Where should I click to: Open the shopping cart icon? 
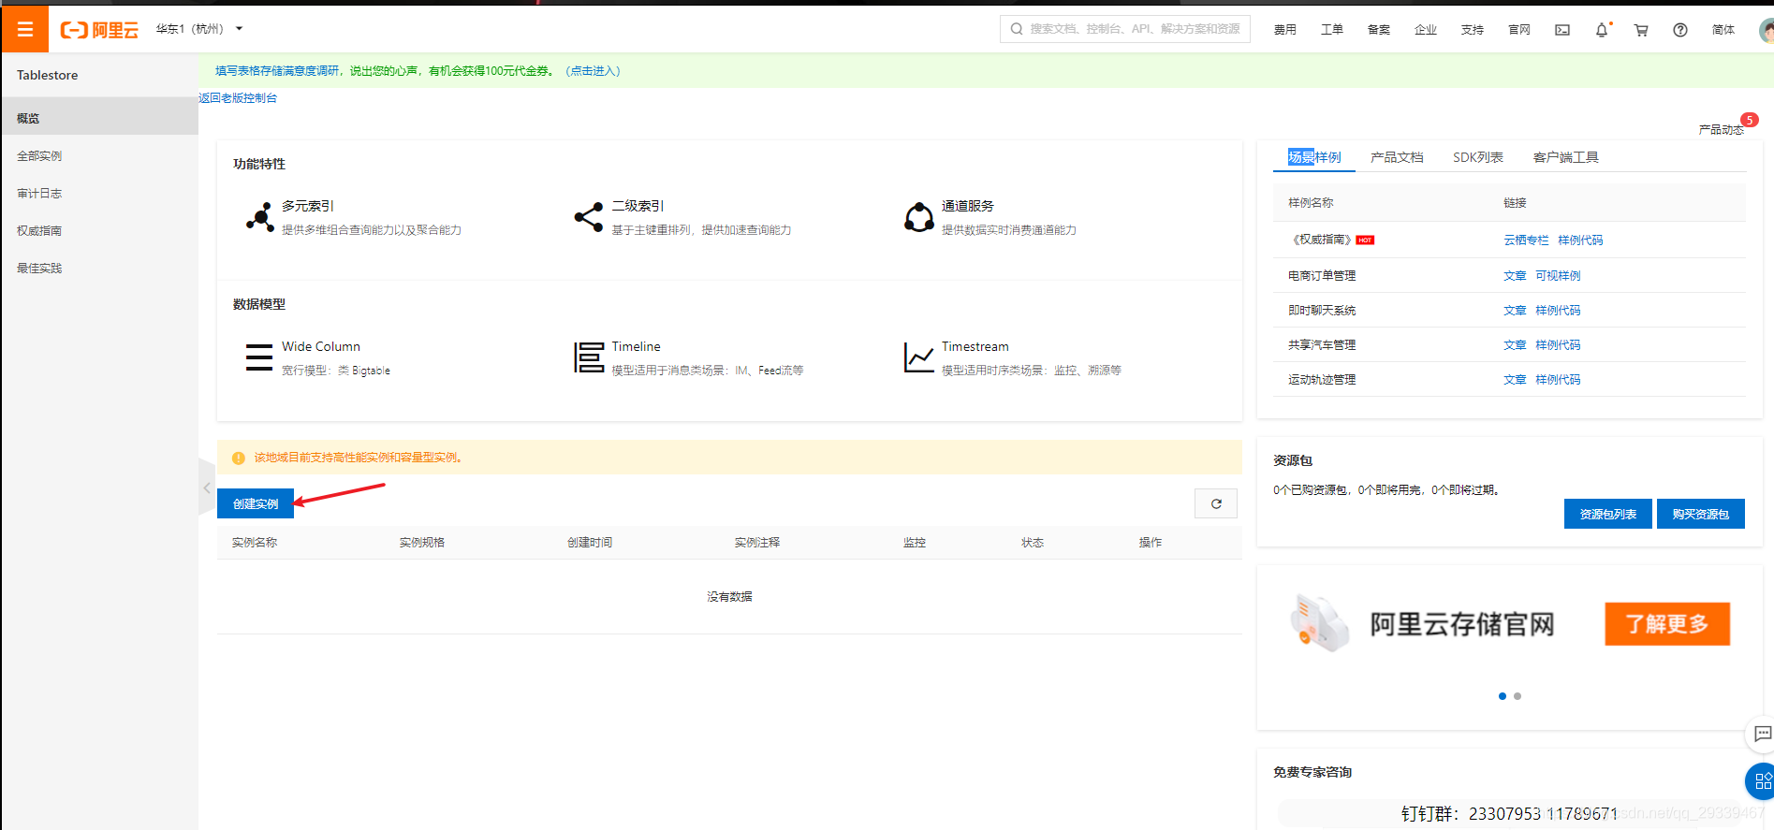coord(1641,30)
